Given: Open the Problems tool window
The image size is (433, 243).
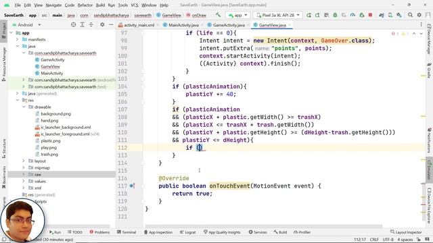Looking at the screenshot, I should [x=99, y=232].
